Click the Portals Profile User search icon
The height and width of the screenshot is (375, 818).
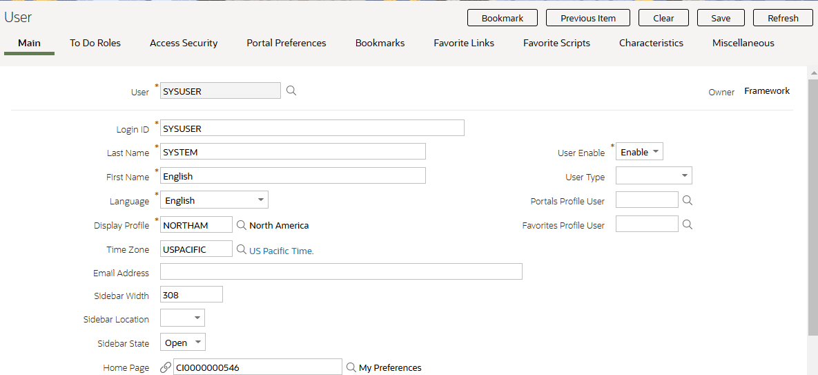[688, 200]
